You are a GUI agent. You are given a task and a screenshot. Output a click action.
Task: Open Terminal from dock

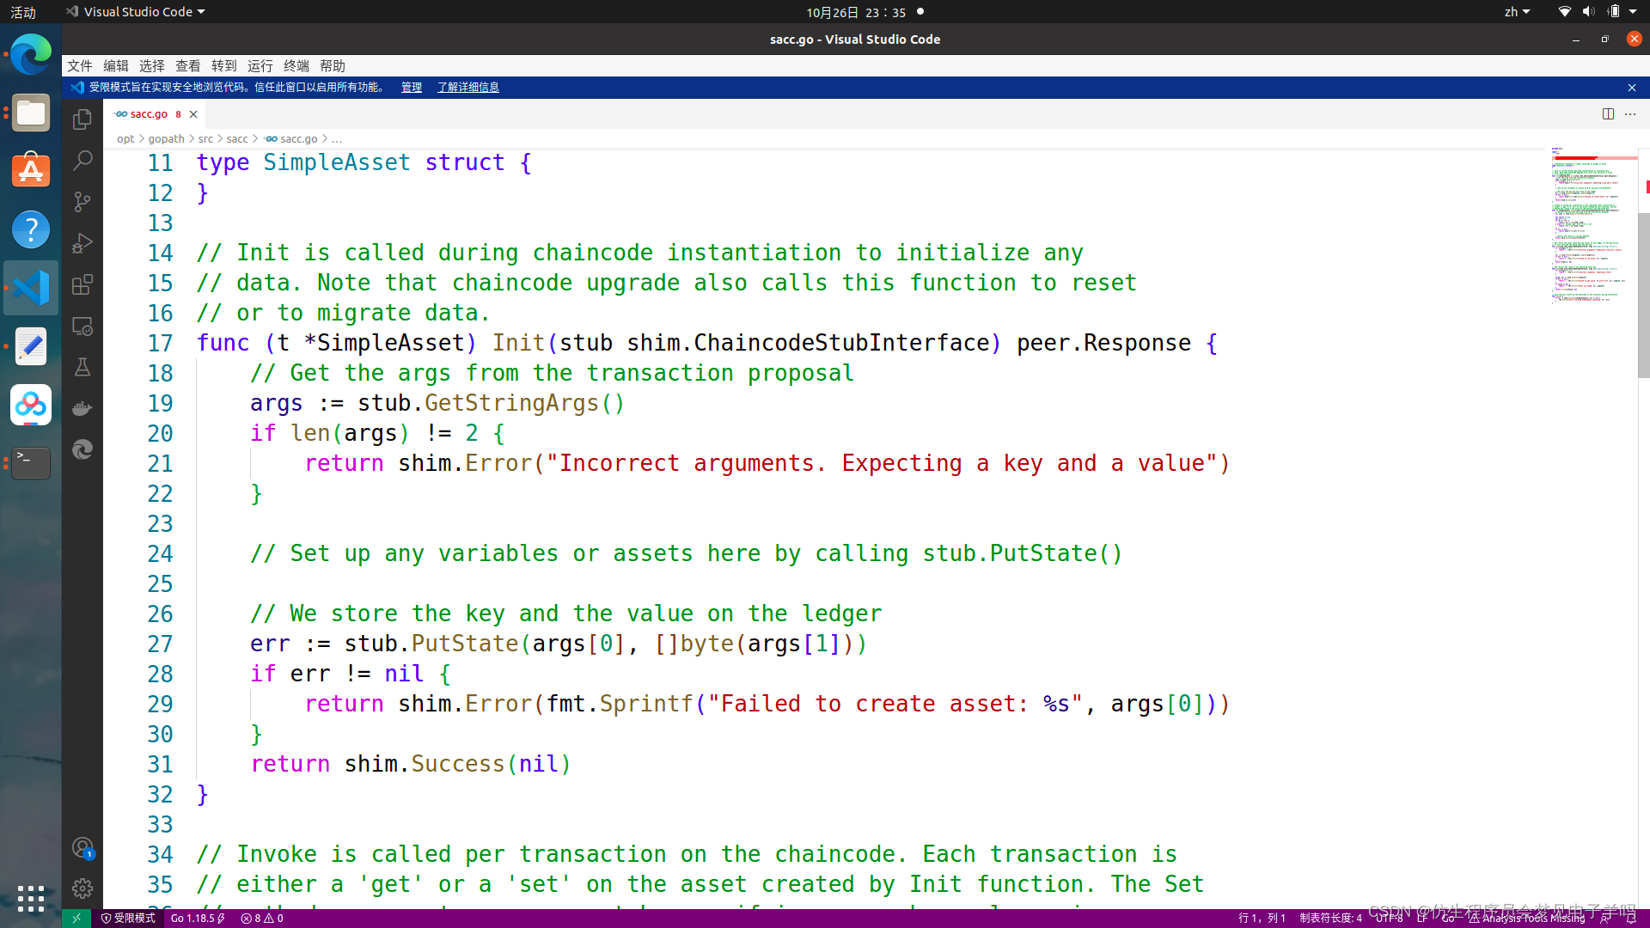(x=31, y=463)
